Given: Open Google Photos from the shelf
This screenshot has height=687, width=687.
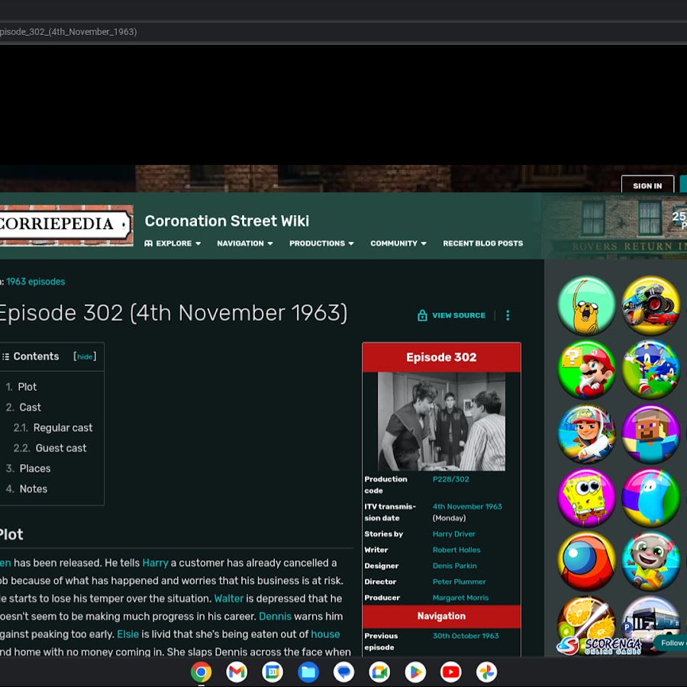Looking at the screenshot, I should pos(487,672).
